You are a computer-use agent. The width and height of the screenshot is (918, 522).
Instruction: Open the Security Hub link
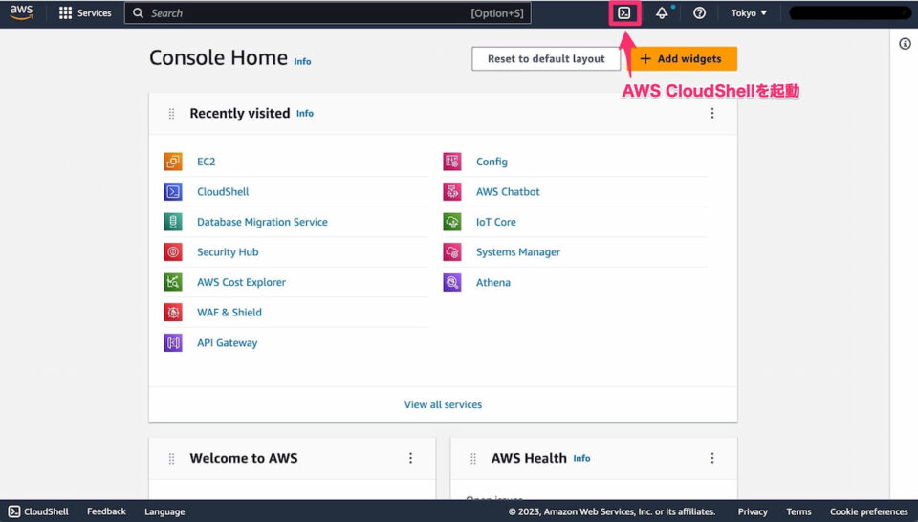(228, 252)
